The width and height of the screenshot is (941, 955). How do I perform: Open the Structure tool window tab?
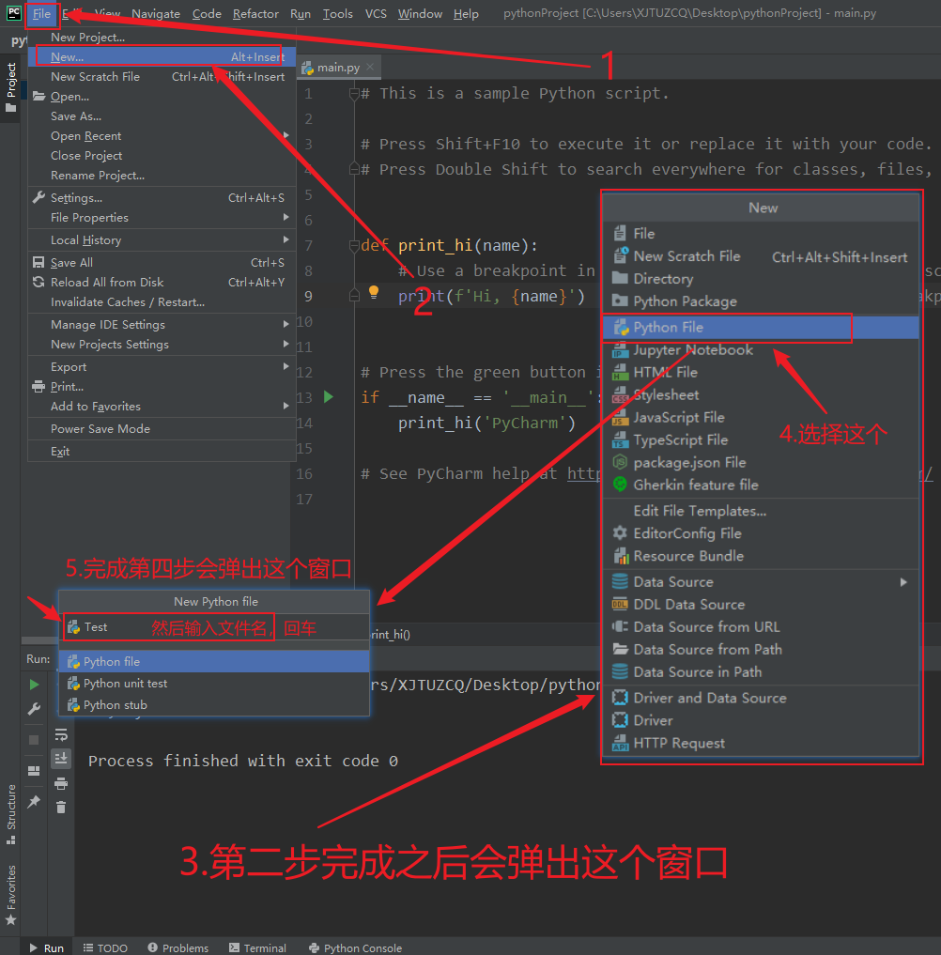(x=11, y=814)
